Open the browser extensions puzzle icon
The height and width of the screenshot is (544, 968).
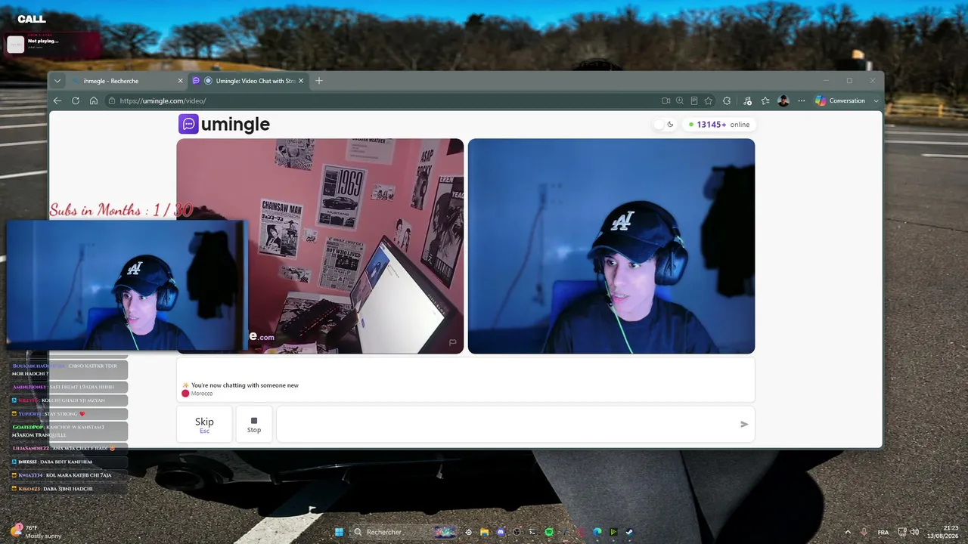[727, 100]
